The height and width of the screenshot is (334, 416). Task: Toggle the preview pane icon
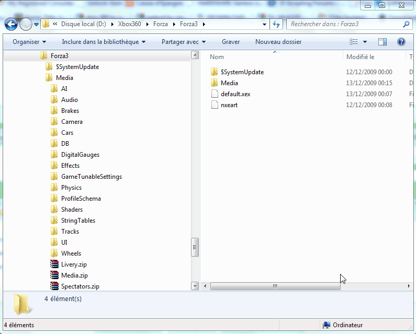click(383, 42)
